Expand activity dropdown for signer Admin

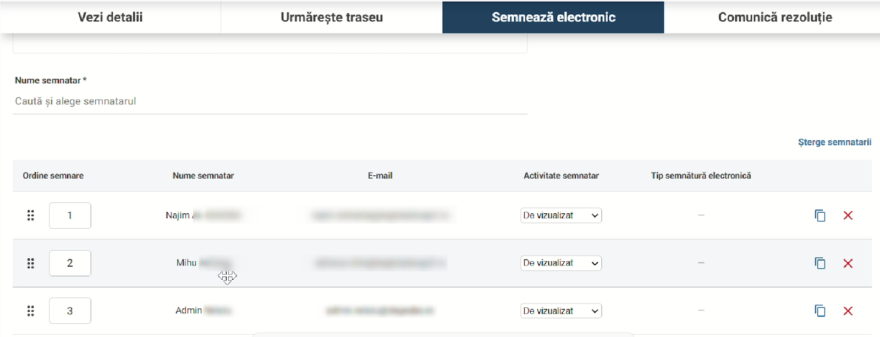[561, 311]
